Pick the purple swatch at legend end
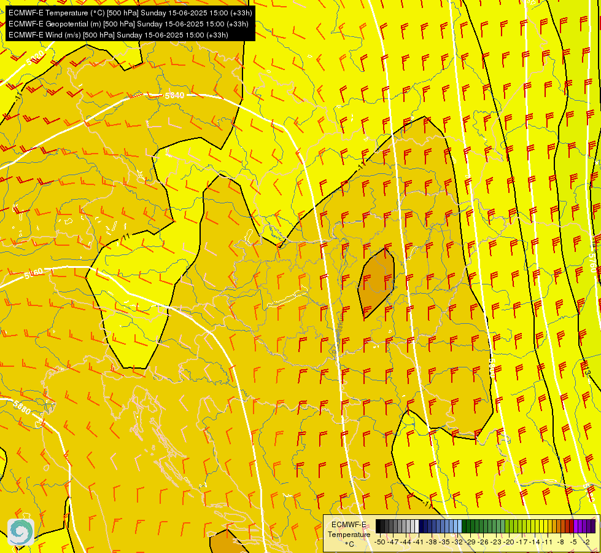Screen dimensions: 601x553 click(594, 526)
